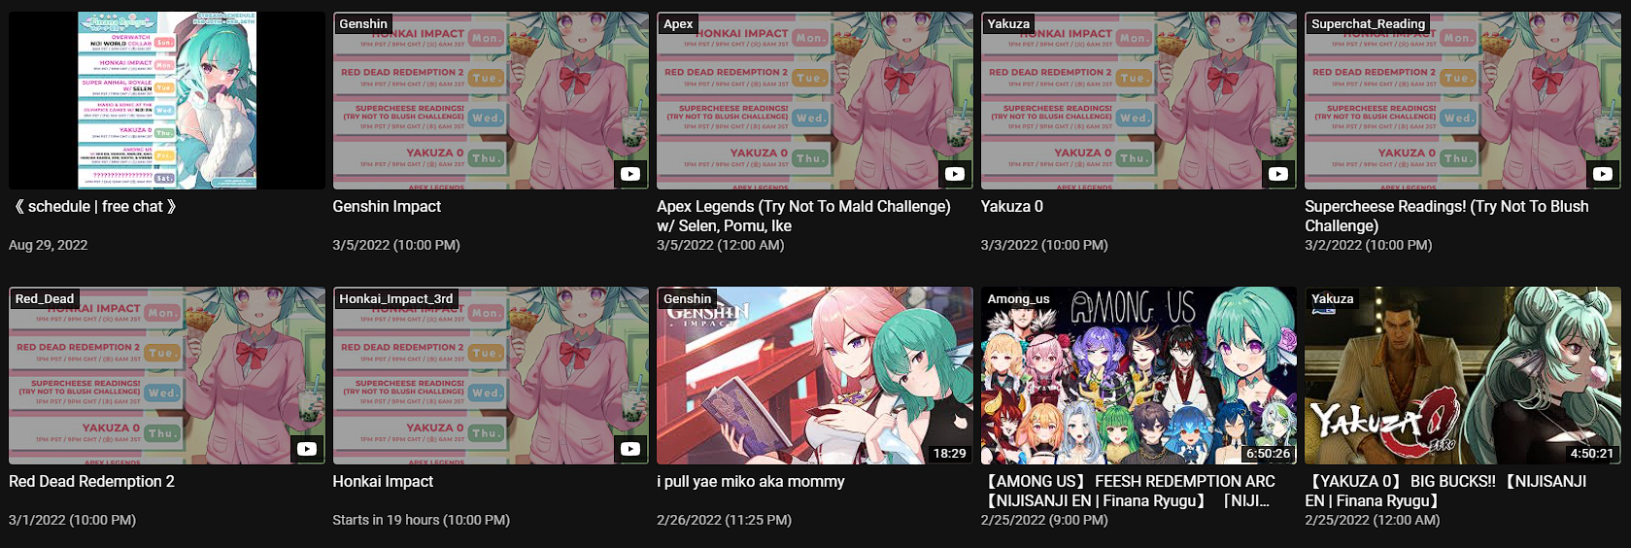Select the Honkai_Impact_3rd tag label
The image size is (1631, 548).
click(395, 298)
